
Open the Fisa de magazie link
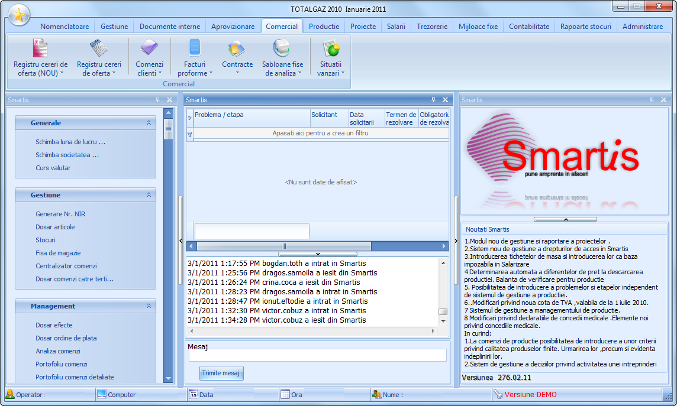[58, 252]
